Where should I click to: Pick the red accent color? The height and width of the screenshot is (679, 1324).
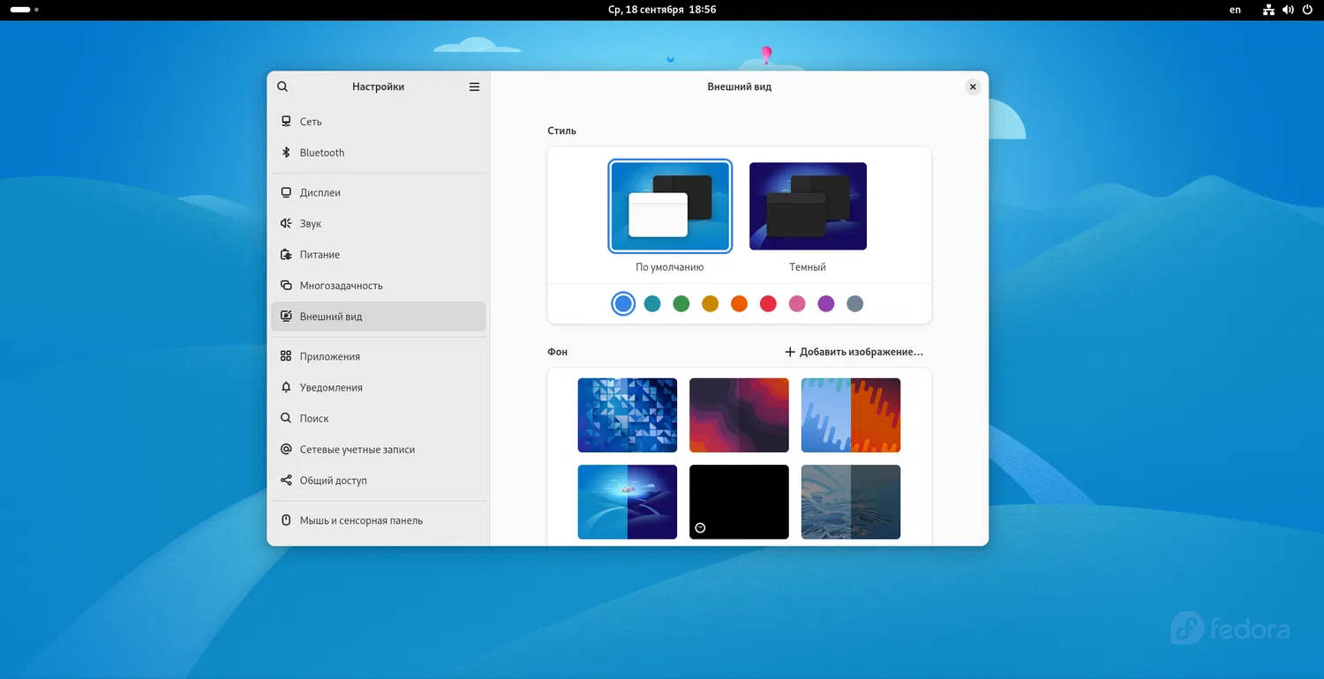[x=768, y=304]
